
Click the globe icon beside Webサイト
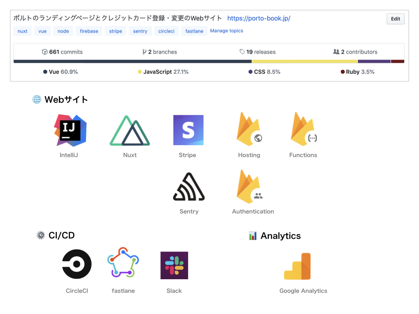(x=37, y=99)
